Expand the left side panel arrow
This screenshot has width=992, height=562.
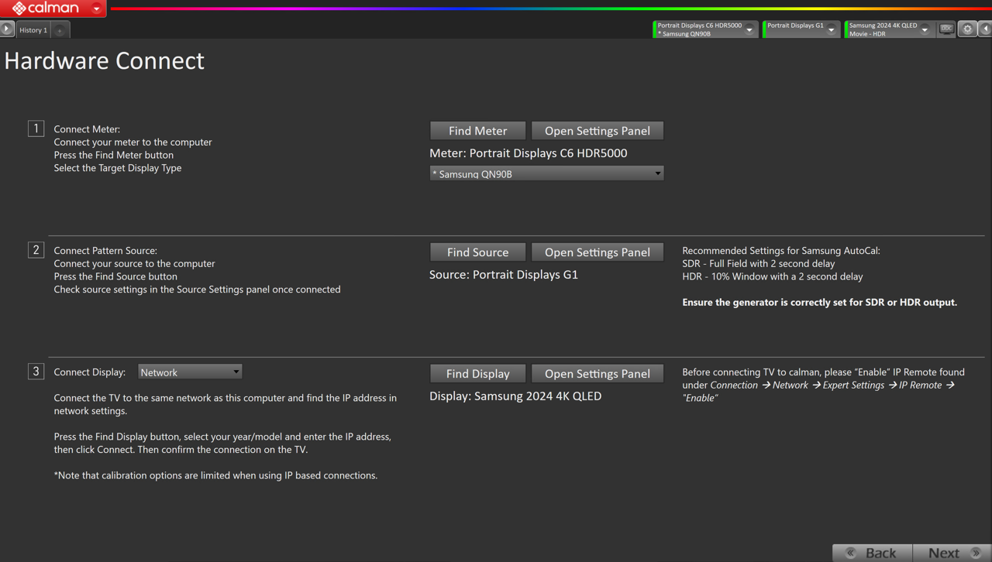7,29
